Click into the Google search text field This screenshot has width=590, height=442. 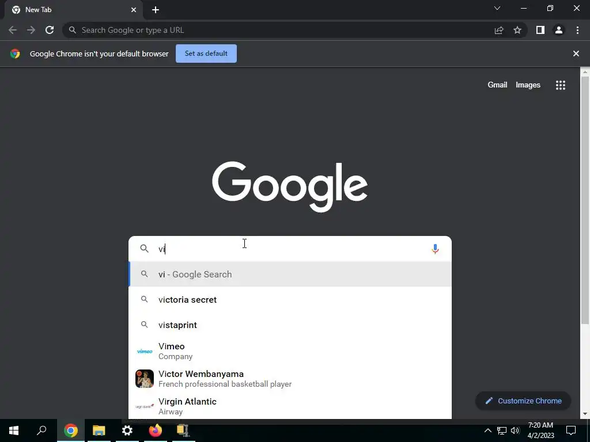click(x=290, y=249)
